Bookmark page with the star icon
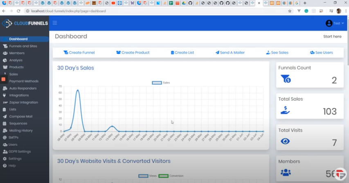Screen dimensions: 349x183 point(290,11)
